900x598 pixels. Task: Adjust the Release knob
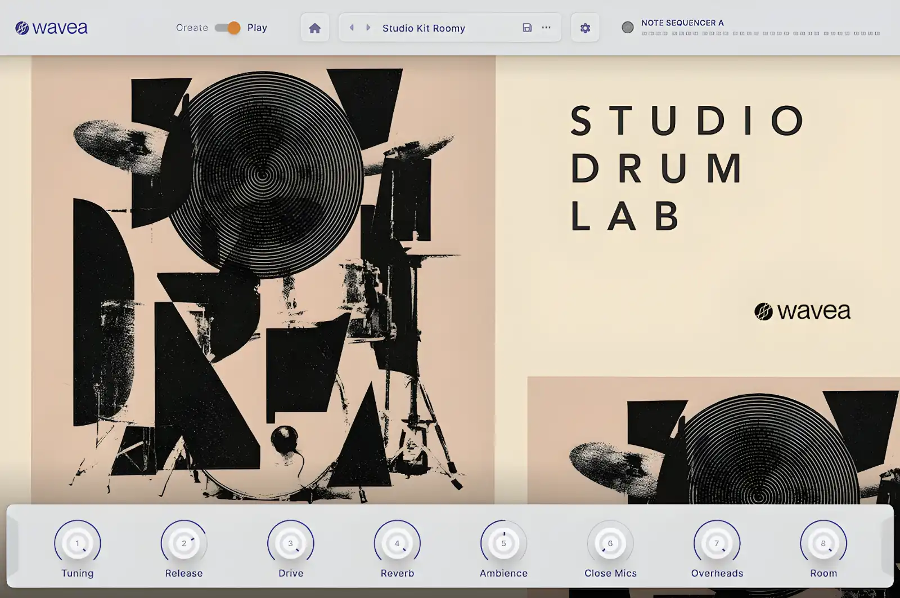(x=184, y=543)
